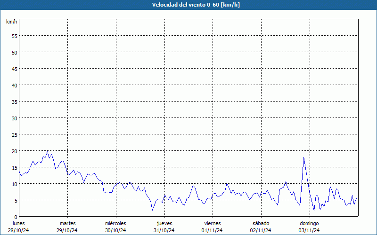The width and height of the screenshot is (377, 235).
Task: Click the 'sábado' day label
Action: 261,223
